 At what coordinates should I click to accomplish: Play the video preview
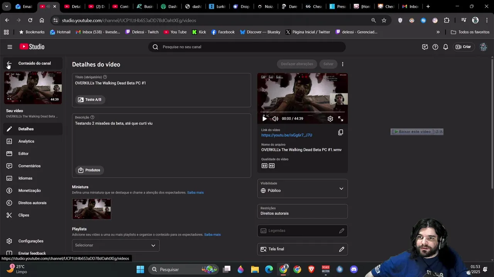(x=264, y=118)
